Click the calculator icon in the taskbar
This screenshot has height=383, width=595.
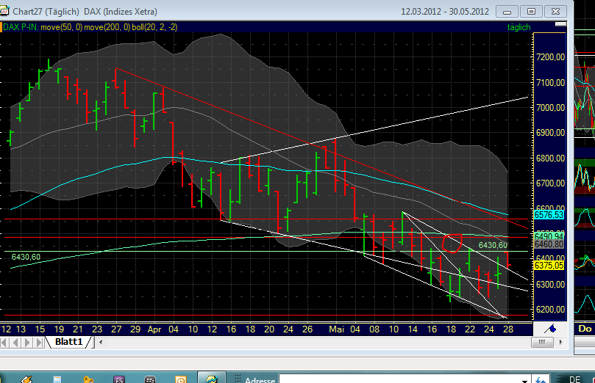[57, 379]
